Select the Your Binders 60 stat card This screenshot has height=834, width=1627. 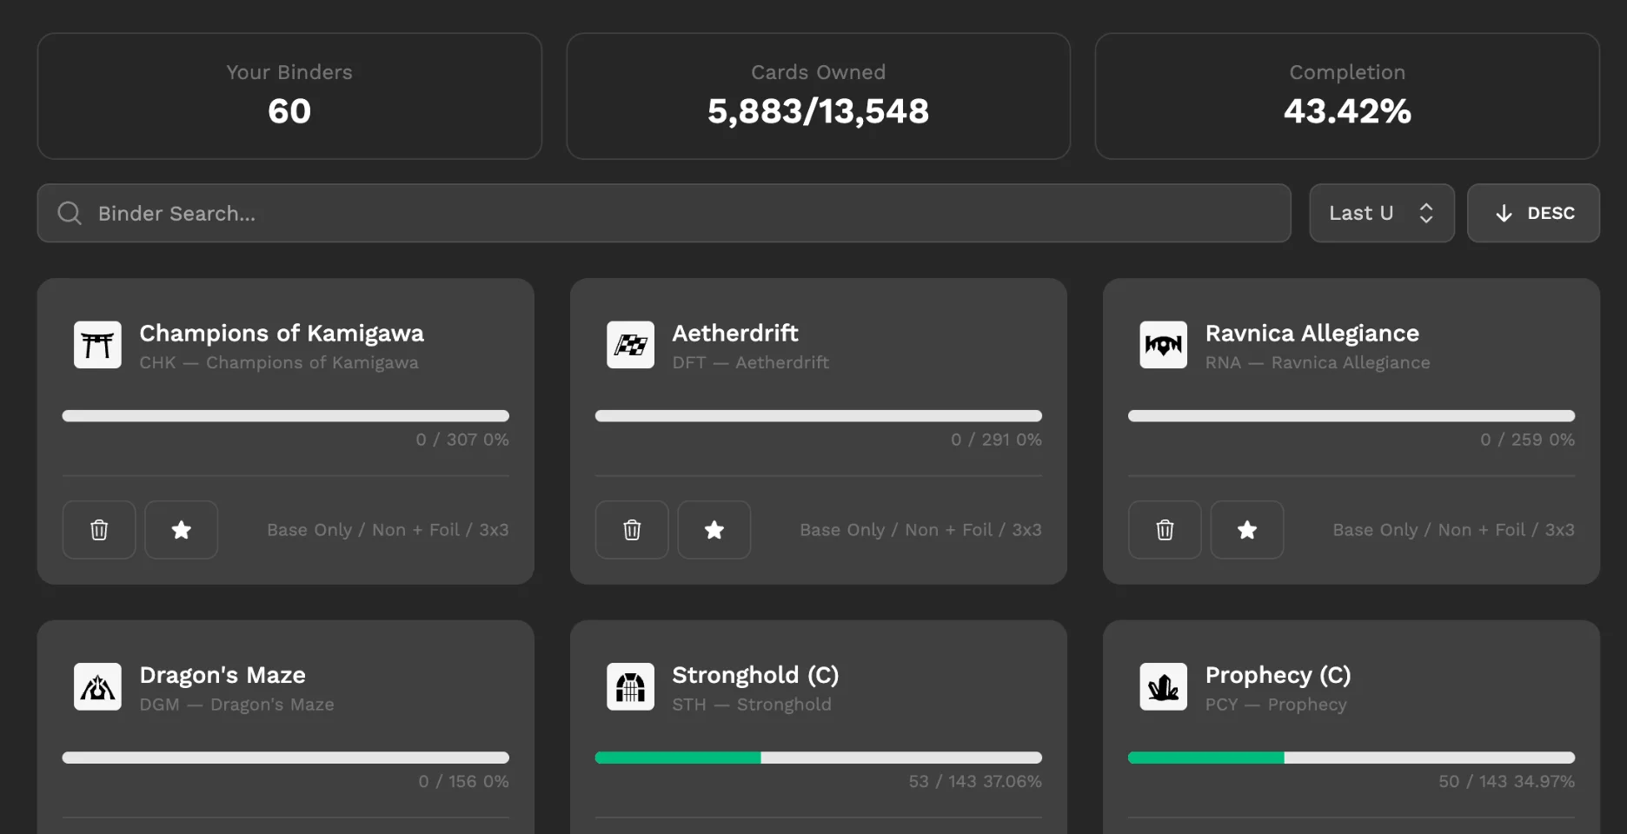coord(289,96)
